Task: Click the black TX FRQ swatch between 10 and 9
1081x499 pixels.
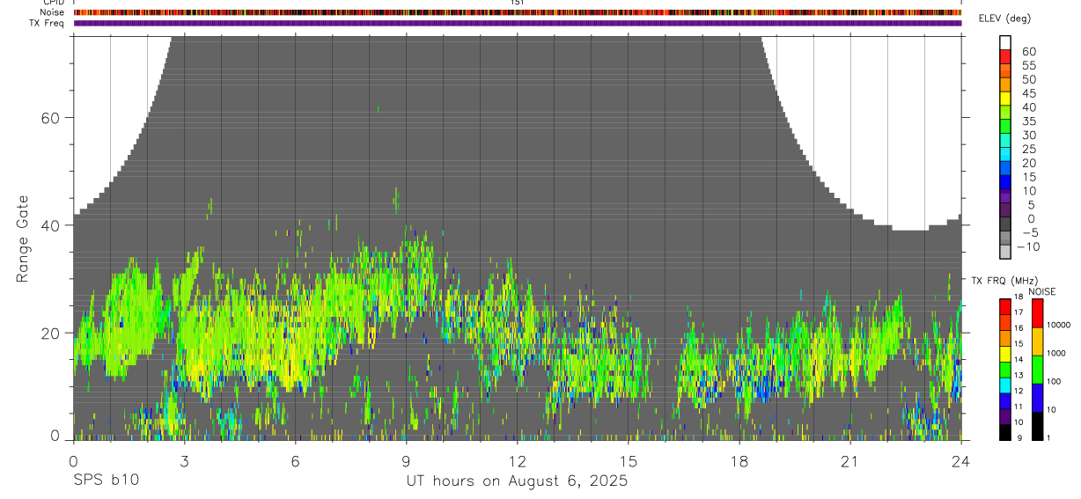Action: pyautogui.click(x=1004, y=431)
